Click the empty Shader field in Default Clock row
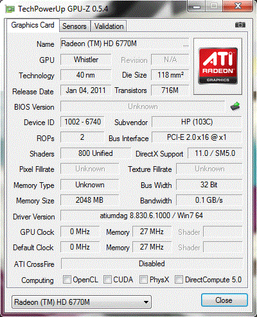Image resolution: width=257 pixels, height=317 pixels. (223, 247)
